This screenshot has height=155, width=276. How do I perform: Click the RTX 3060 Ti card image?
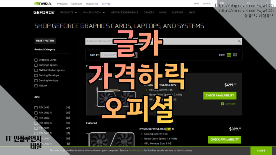pyautogui.click(x=111, y=139)
